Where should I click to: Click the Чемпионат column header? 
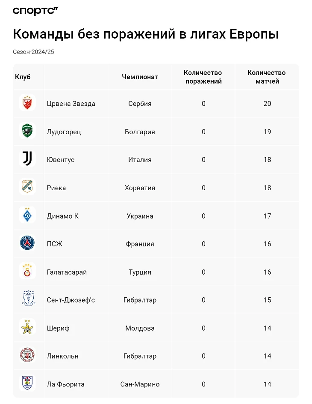140,77
